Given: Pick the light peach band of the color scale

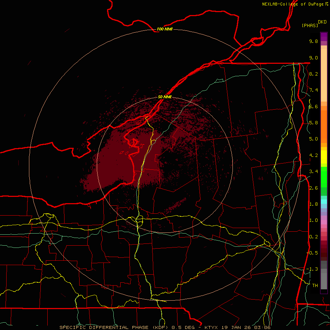Looking at the screenshot, I should pos(324,75).
